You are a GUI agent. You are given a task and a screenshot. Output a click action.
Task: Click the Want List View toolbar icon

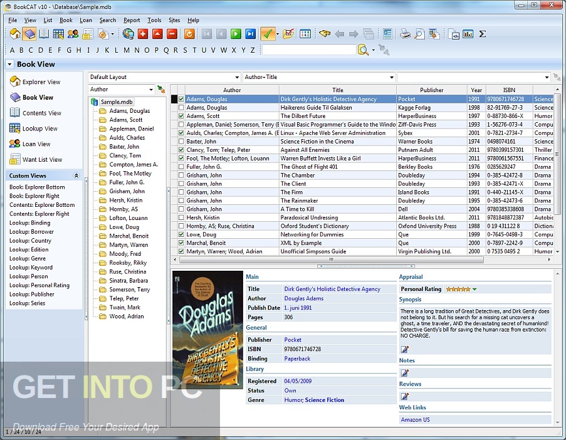click(87, 34)
